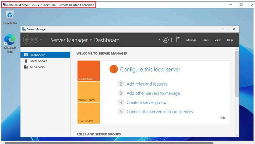Open the dropdown arrow beside Refresh icon

click(x=159, y=40)
